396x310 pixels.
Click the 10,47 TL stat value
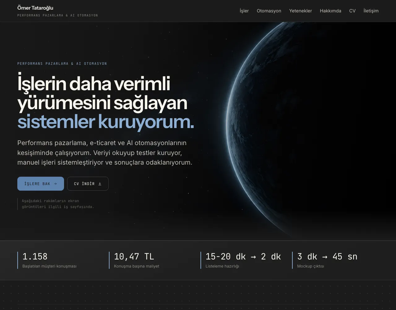[x=134, y=257]
